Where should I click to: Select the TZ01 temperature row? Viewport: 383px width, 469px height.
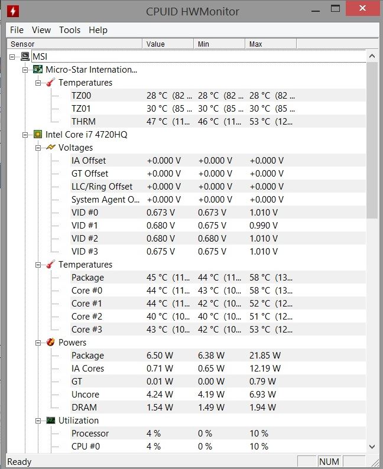click(x=218, y=109)
